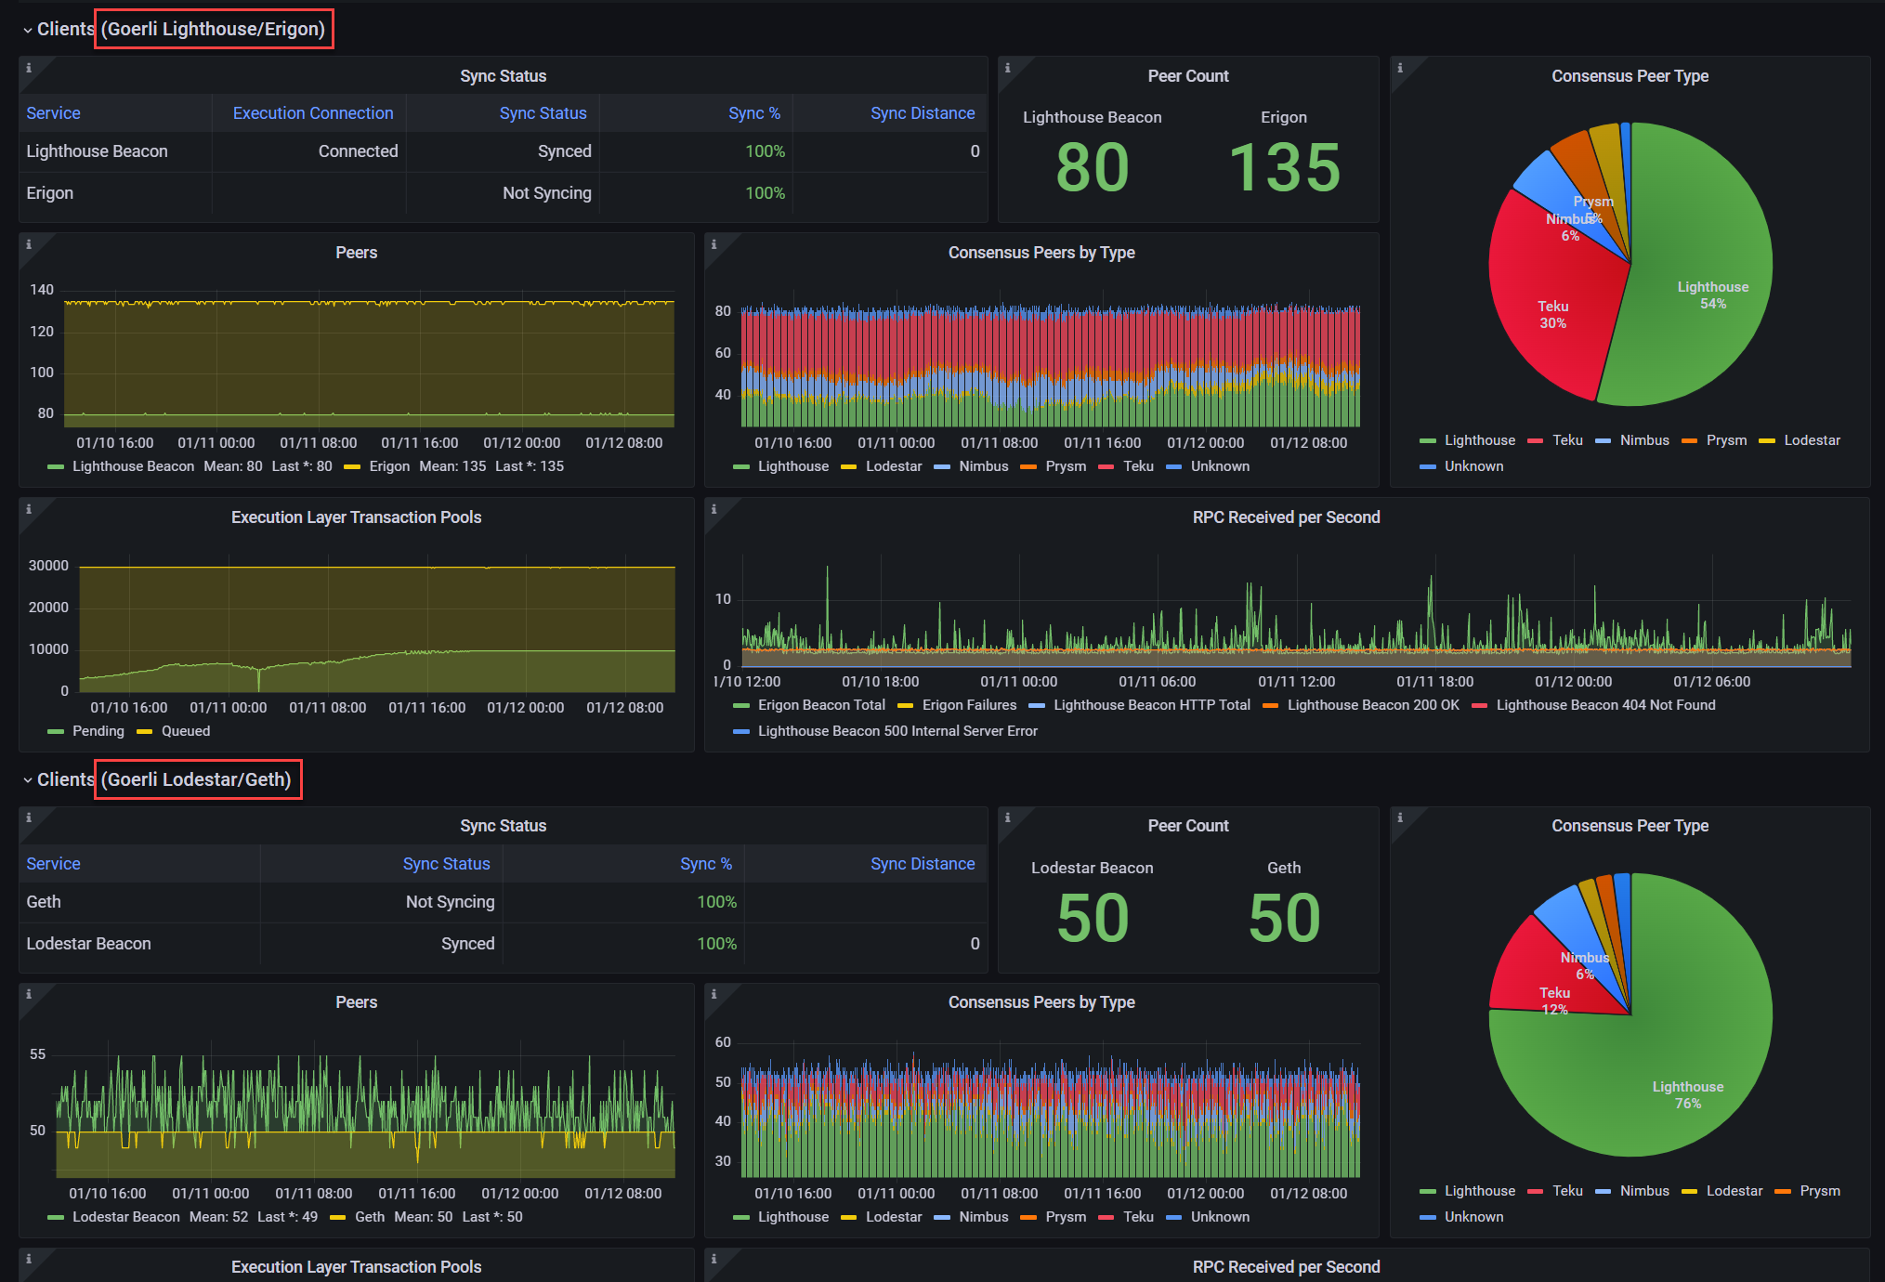1885x1282 pixels.
Task: Toggle Nimbus in top pie chart legend
Action: click(x=1644, y=440)
